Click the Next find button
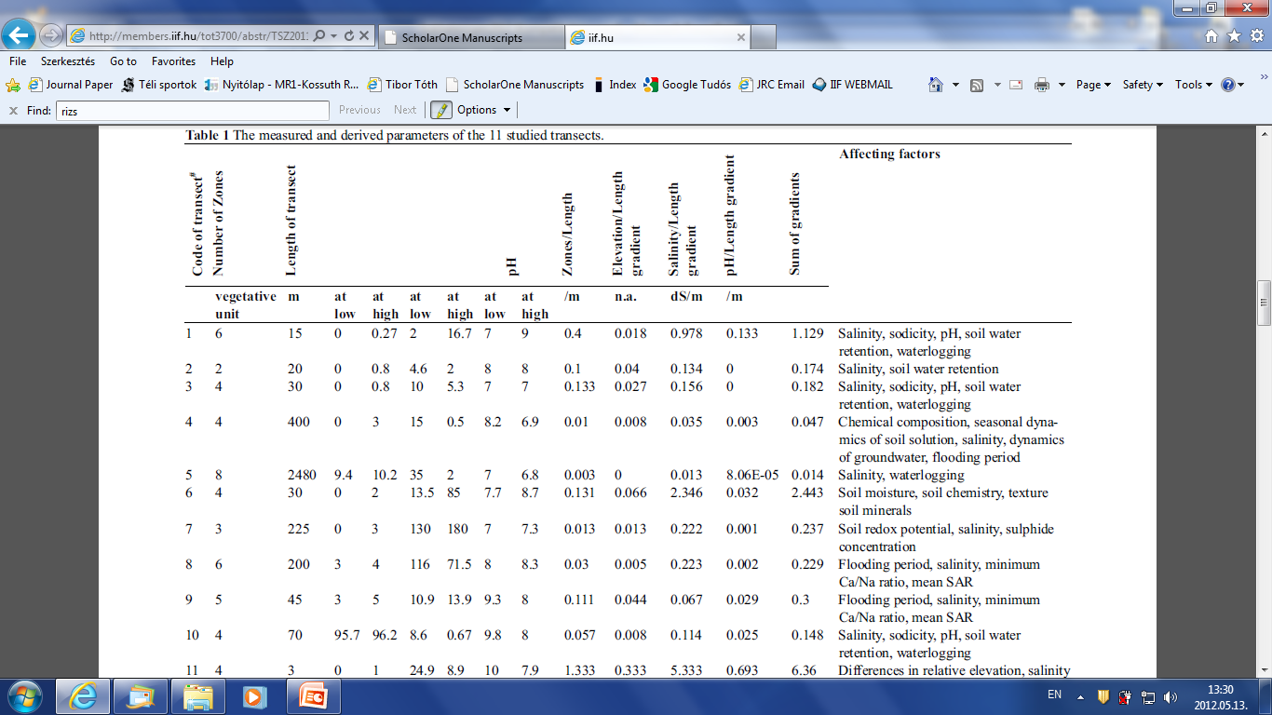The width and height of the screenshot is (1272, 715). pos(405,110)
